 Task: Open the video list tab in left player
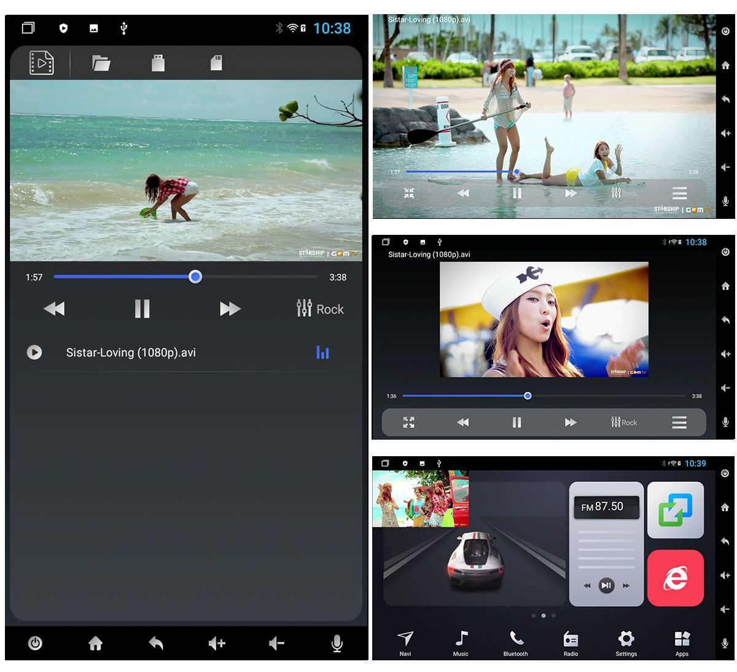point(41,63)
